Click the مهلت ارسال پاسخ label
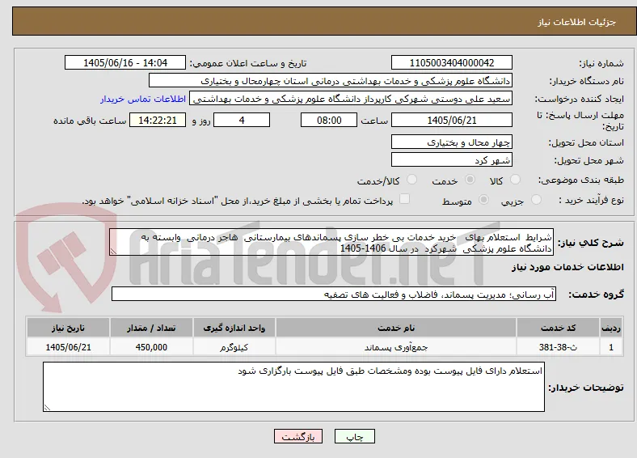637x458 pixels. click(580, 121)
